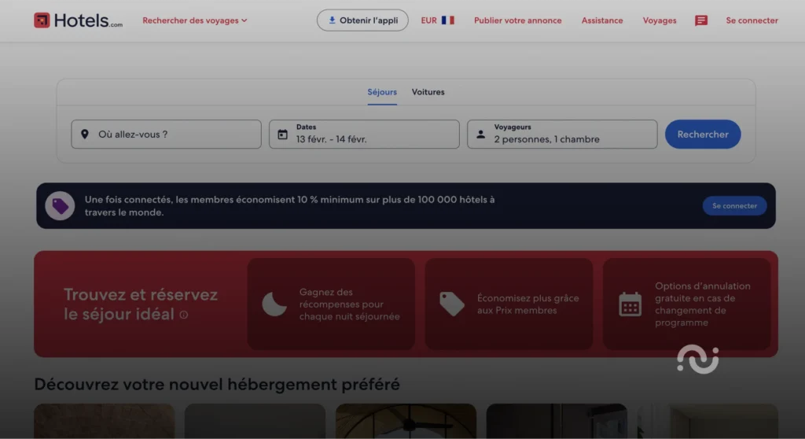The width and height of the screenshot is (805, 439).
Task: Click the member savings banner text
Action: pyautogui.click(x=289, y=205)
